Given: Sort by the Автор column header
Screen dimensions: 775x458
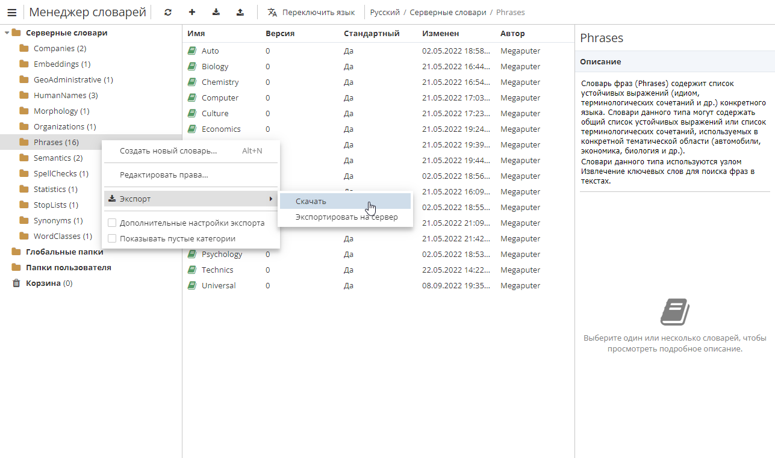Looking at the screenshot, I should point(512,34).
